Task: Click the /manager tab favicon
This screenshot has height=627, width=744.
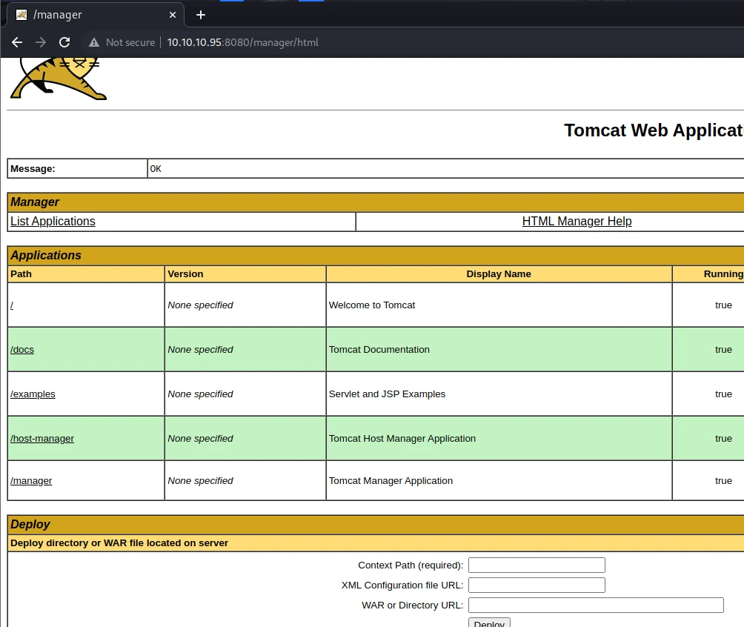Action: (x=21, y=15)
